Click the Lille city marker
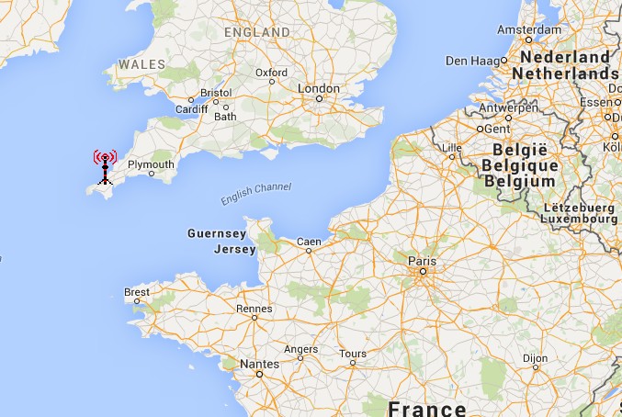This screenshot has height=417, width=622. click(452, 157)
